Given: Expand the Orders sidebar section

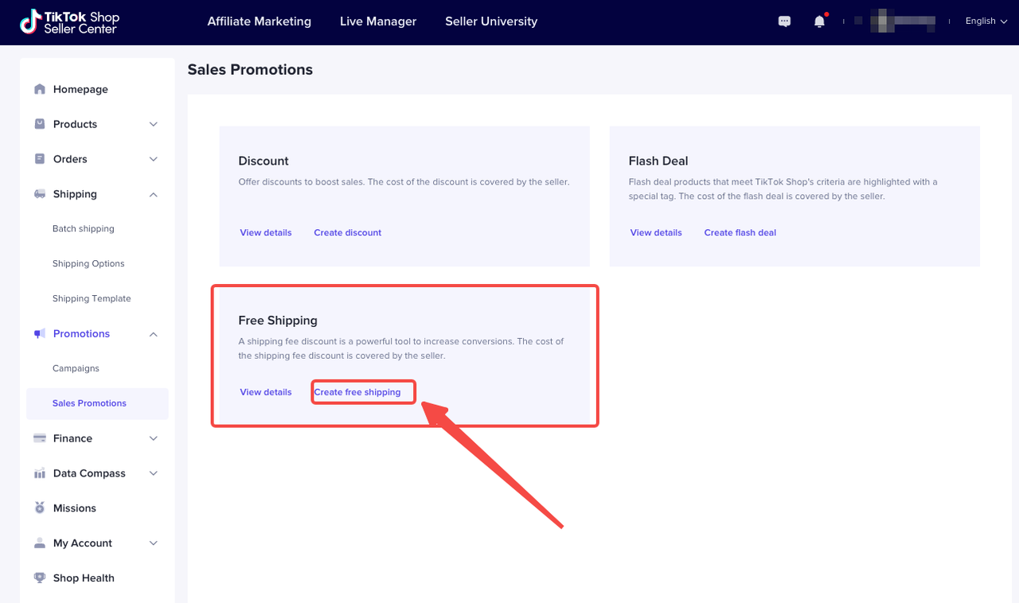Looking at the screenshot, I should [x=154, y=159].
